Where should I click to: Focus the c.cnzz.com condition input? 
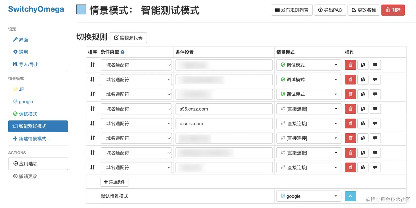click(224, 123)
